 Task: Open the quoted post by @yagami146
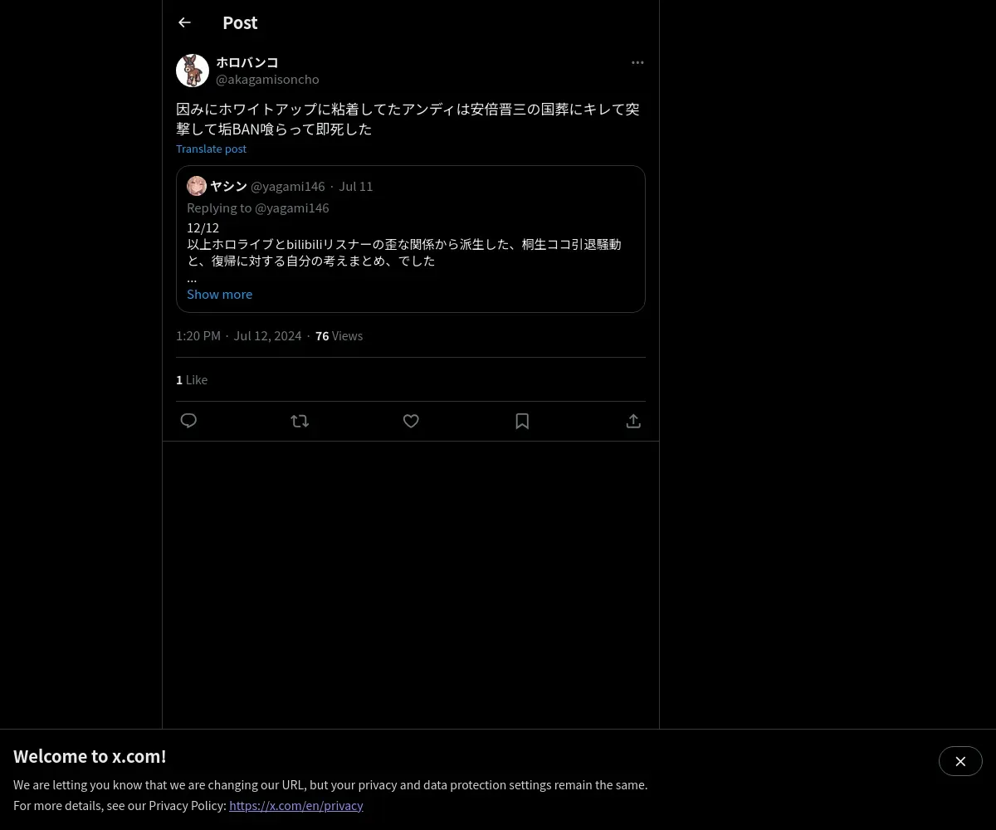tap(411, 239)
